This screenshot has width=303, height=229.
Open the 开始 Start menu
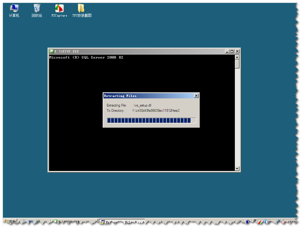[x=10, y=222]
